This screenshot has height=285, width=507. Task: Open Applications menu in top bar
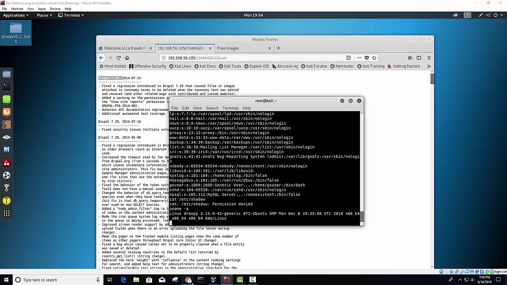[x=15, y=15]
